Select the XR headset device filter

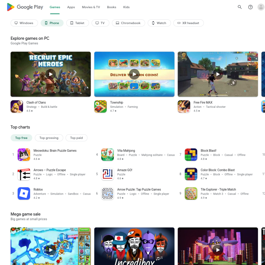tap(188, 23)
